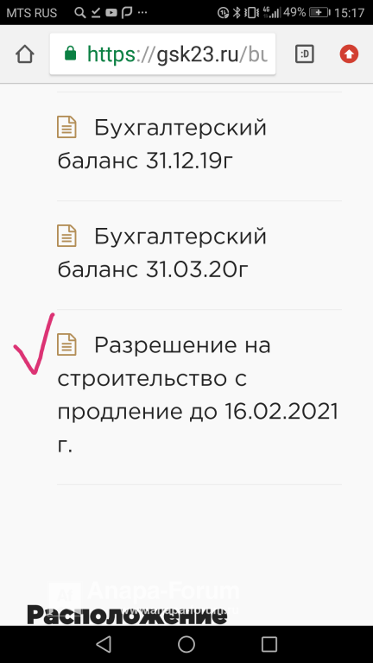Tap the YouTube notification icon
The height and width of the screenshot is (663, 373).
point(111,13)
